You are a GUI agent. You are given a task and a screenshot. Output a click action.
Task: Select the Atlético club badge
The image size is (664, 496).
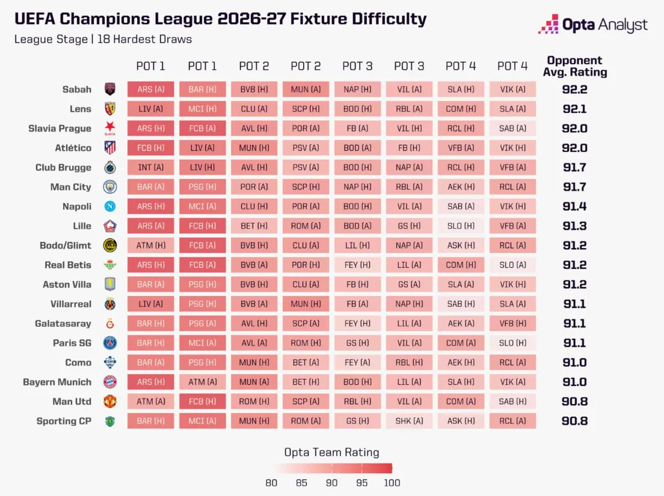[110, 148]
